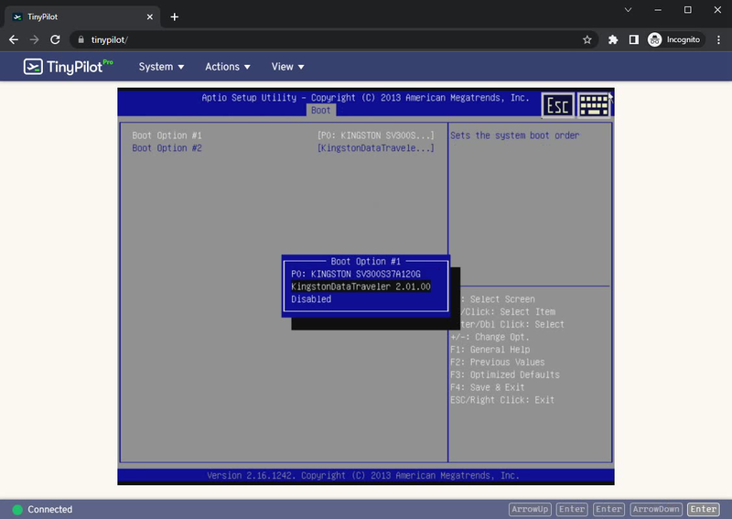The height and width of the screenshot is (519, 732).
Task: Bookmark this page with the star icon
Action: [587, 39]
